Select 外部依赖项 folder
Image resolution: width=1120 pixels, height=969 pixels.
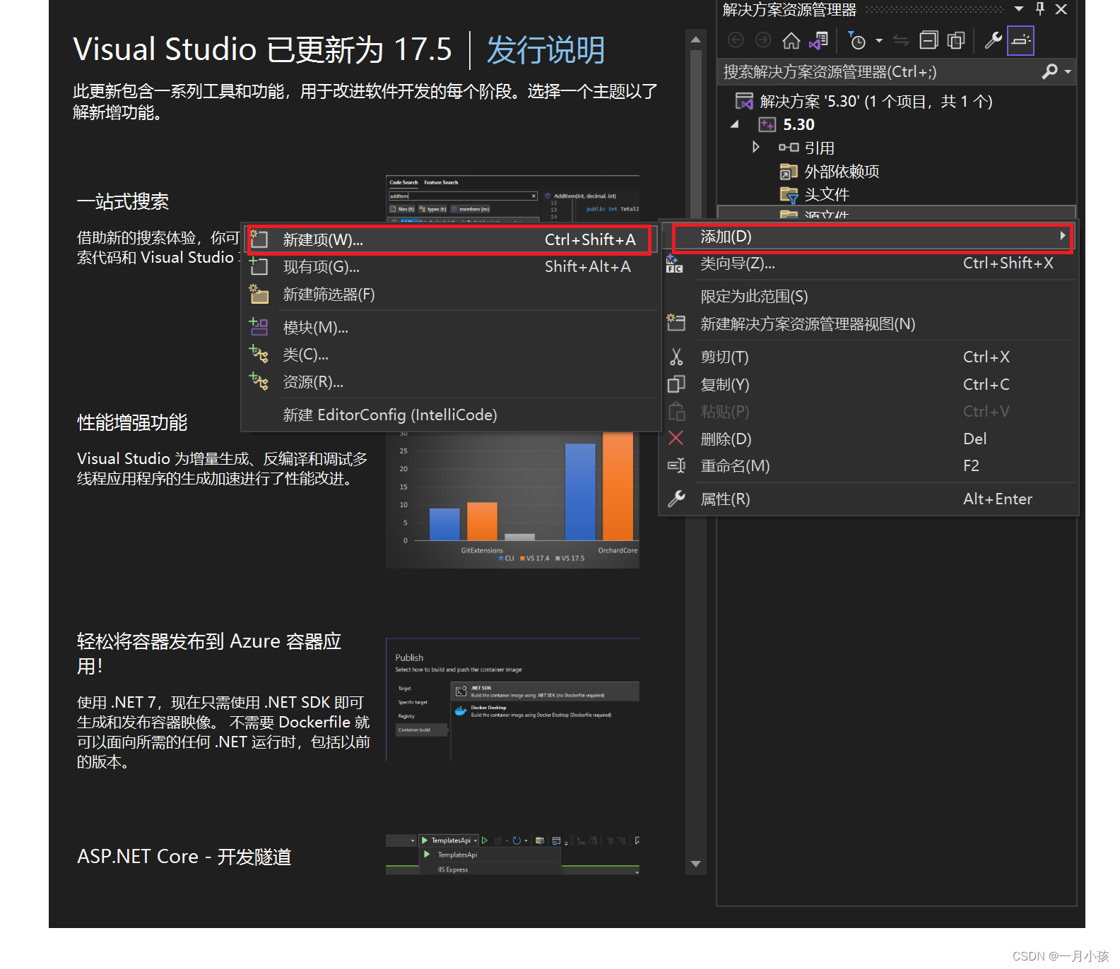(842, 172)
